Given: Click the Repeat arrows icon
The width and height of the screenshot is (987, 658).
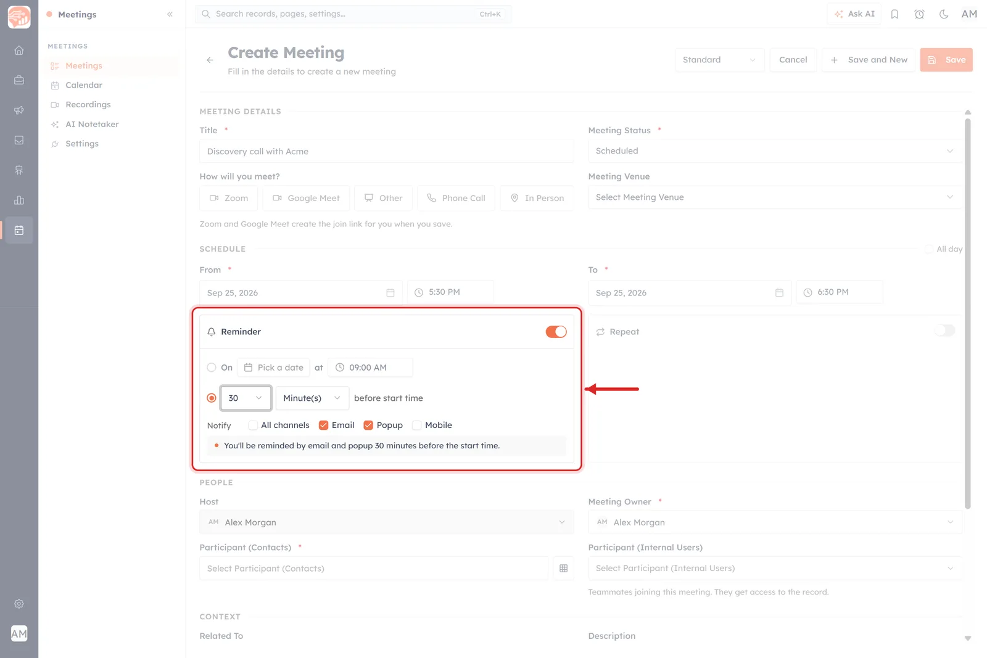Looking at the screenshot, I should [x=600, y=332].
